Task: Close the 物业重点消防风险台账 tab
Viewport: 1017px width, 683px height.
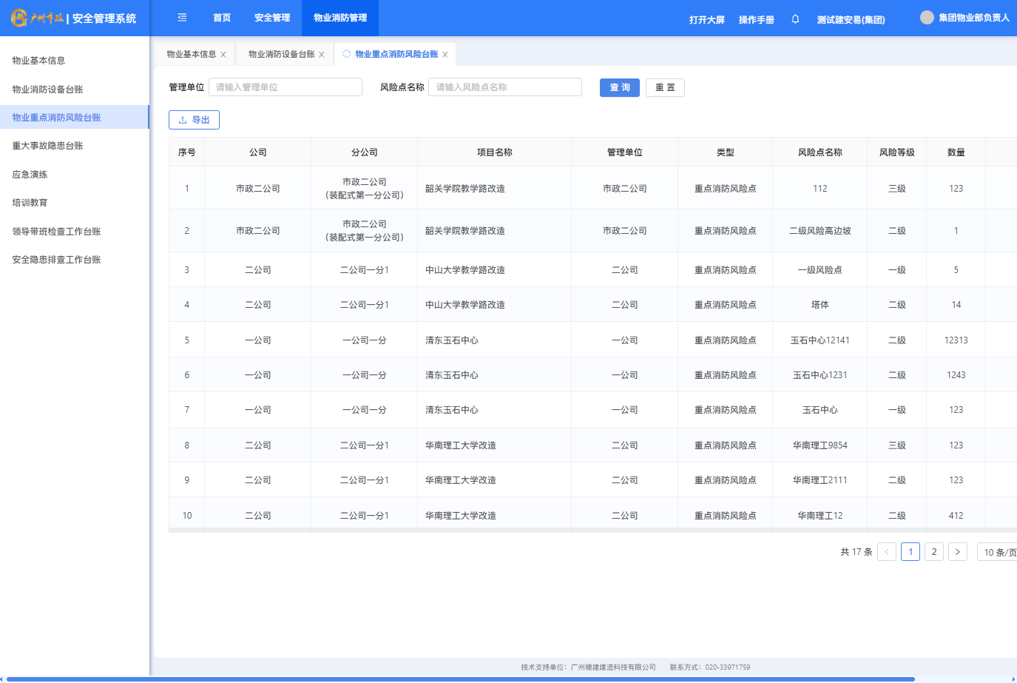Action: coord(445,55)
